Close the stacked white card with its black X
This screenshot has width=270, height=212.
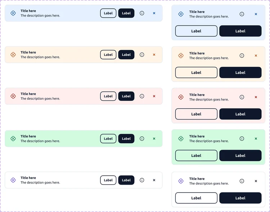pos(256,181)
